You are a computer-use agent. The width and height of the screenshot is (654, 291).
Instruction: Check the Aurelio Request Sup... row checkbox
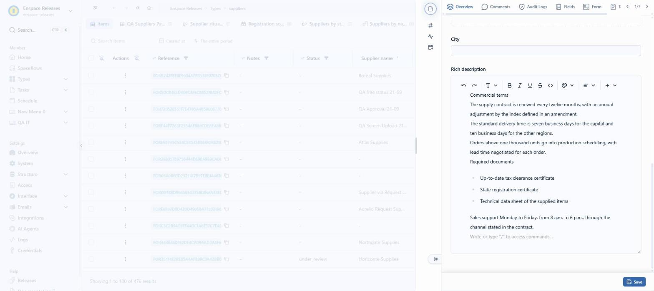pos(91,209)
